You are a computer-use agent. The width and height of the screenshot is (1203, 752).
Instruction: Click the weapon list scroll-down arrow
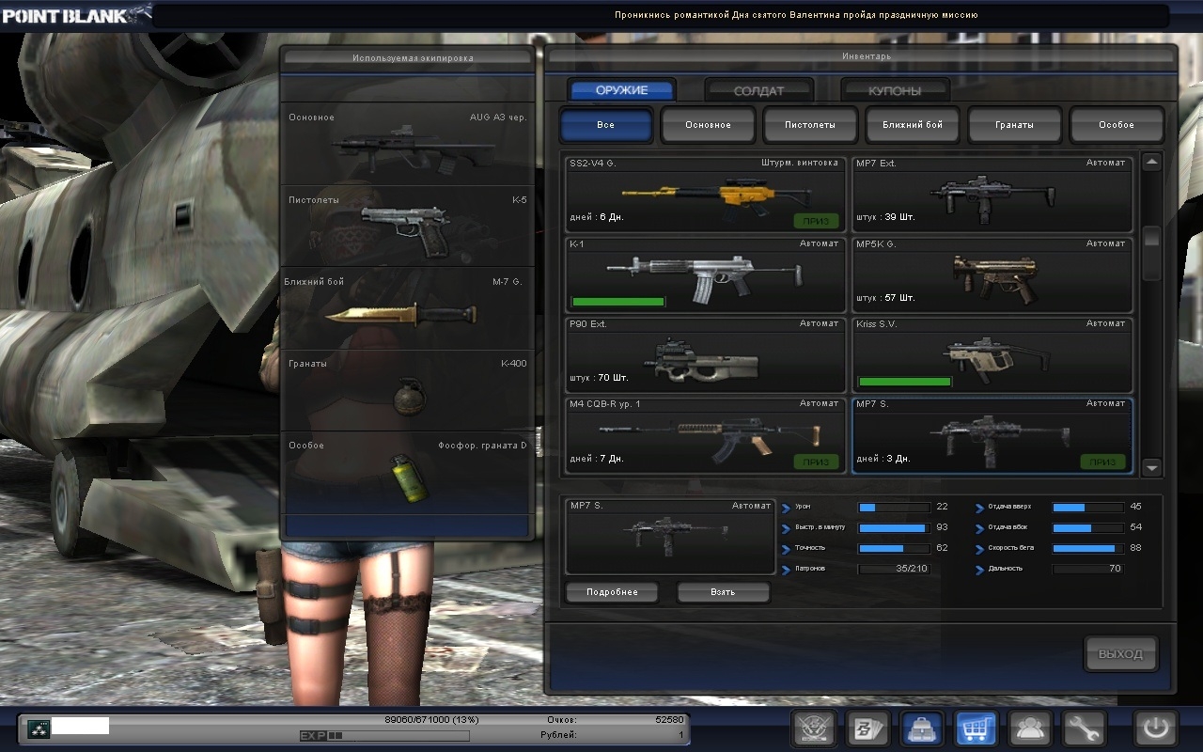tap(1151, 467)
